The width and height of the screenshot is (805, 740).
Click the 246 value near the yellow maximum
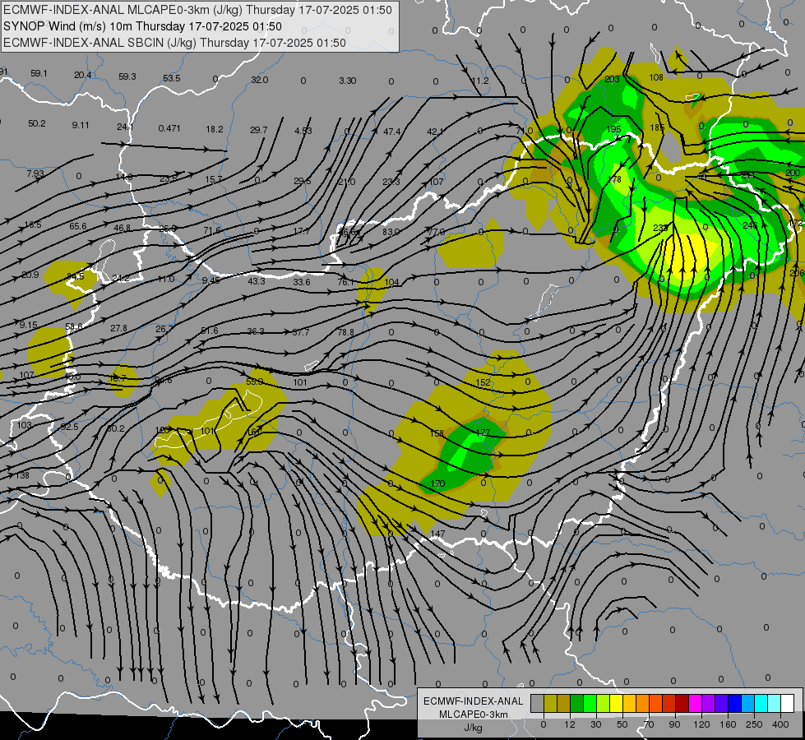[750, 226]
